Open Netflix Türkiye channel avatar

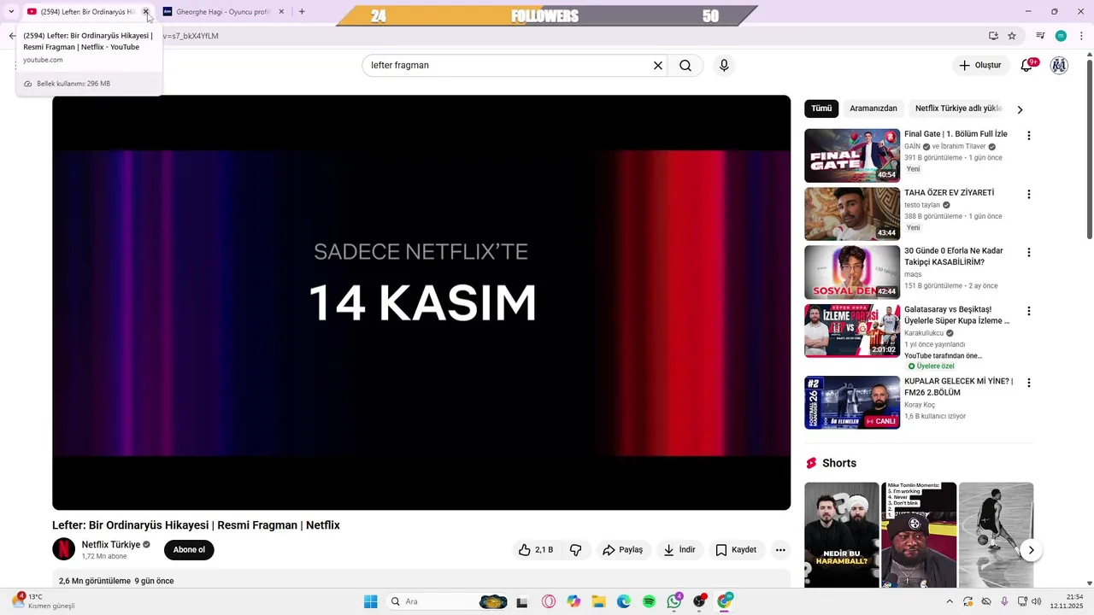pos(63,549)
